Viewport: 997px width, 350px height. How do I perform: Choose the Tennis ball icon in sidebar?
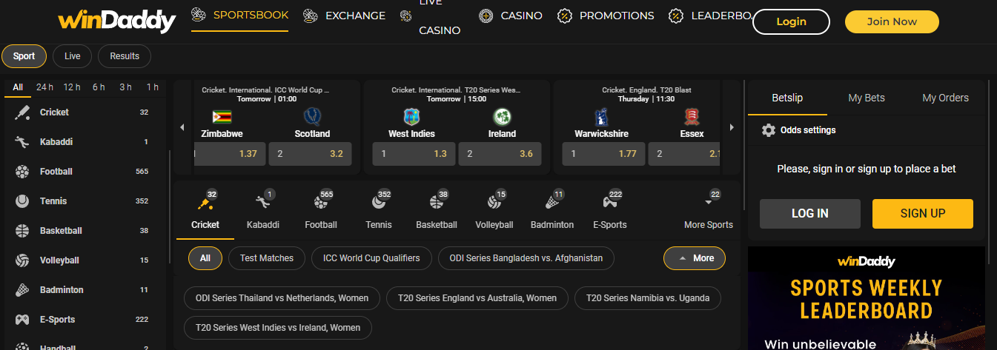[x=23, y=201]
